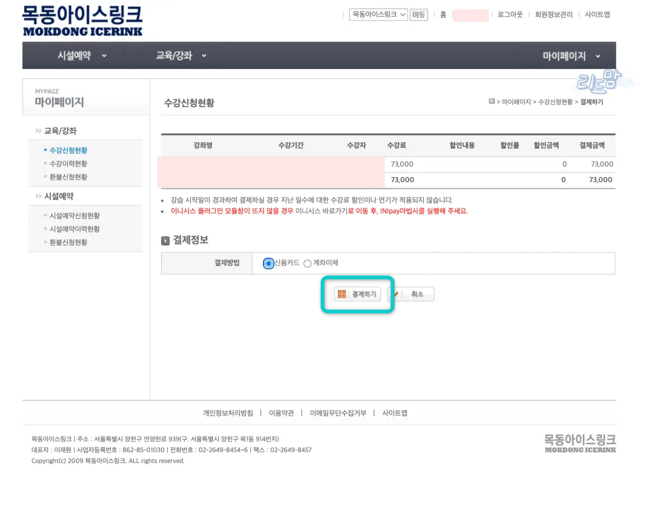Click the 취소 cancel button

pyautogui.click(x=411, y=294)
